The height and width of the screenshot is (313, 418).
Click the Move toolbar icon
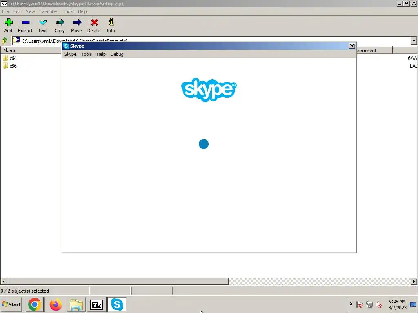click(76, 25)
